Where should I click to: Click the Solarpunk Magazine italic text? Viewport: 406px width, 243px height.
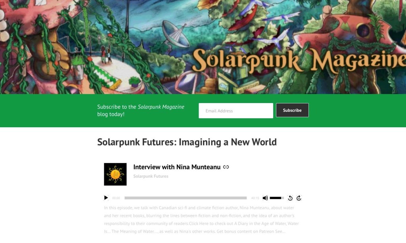(161, 107)
